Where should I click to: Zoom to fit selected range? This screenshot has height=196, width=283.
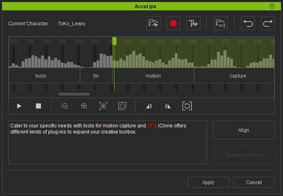click(x=103, y=106)
